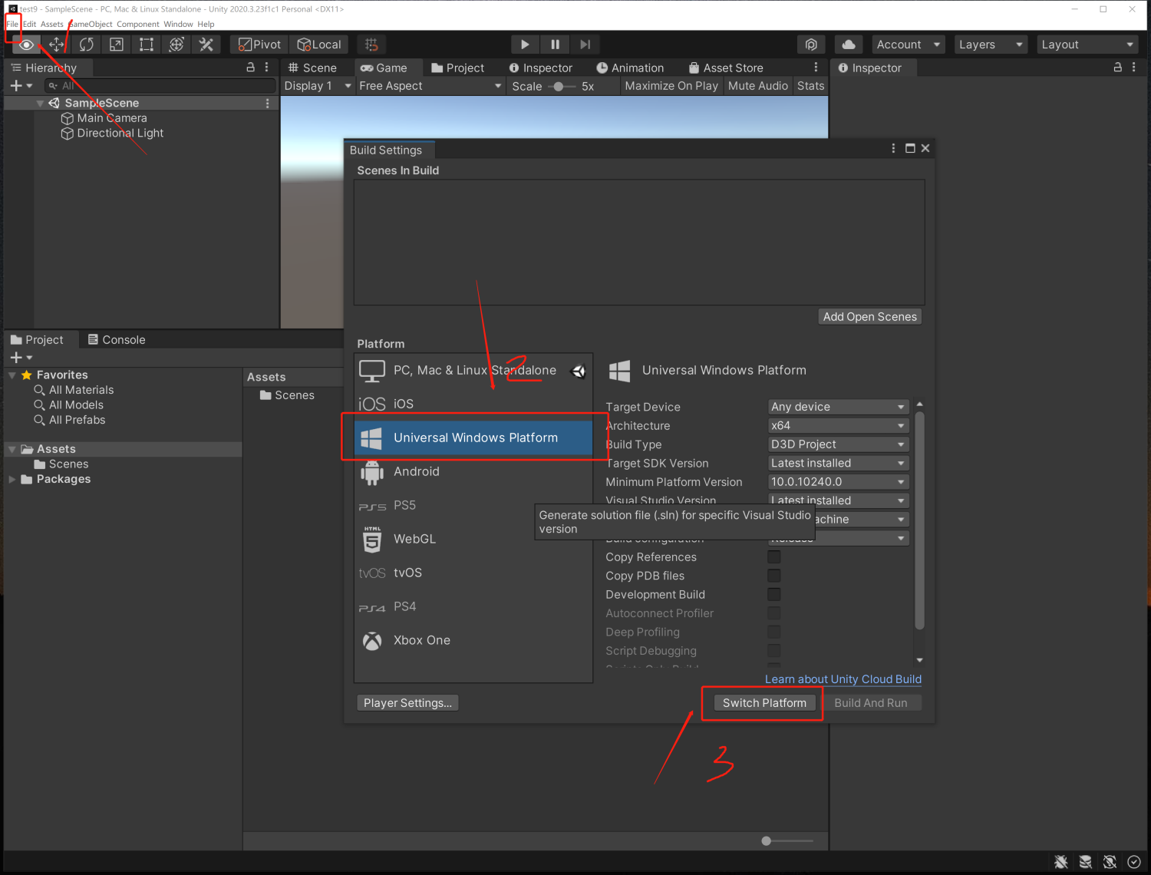Viewport: 1151px width, 875px height.
Task: Open Target SDK Version dropdown
Action: pyautogui.click(x=839, y=463)
